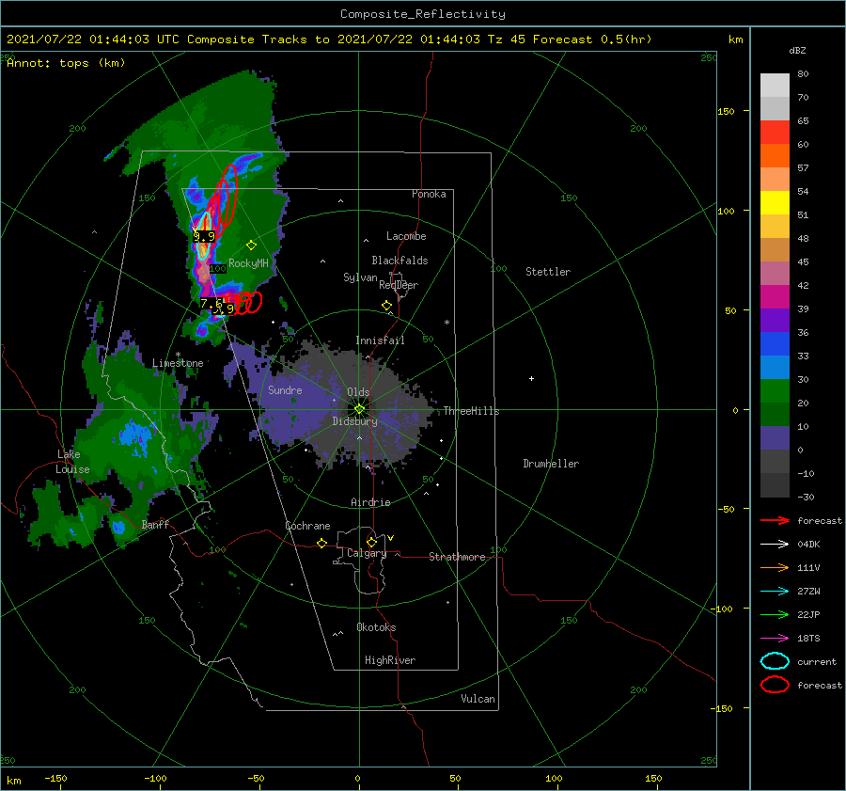Click the yellow diamond marker above Calgary
The width and height of the screenshot is (846, 791).
(x=371, y=542)
